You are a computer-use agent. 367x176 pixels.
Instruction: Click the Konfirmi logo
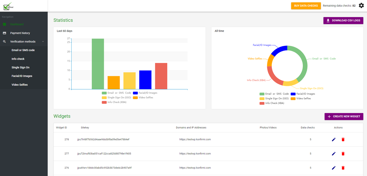tap(8, 6)
